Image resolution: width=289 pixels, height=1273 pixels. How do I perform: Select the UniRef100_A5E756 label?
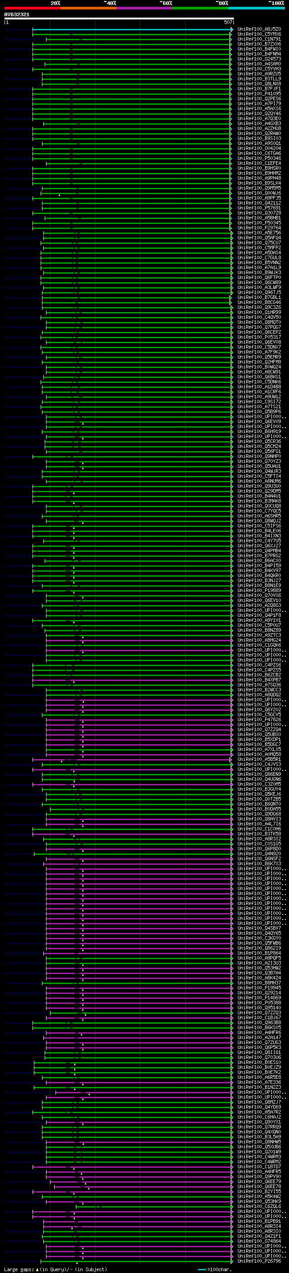(259, 233)
